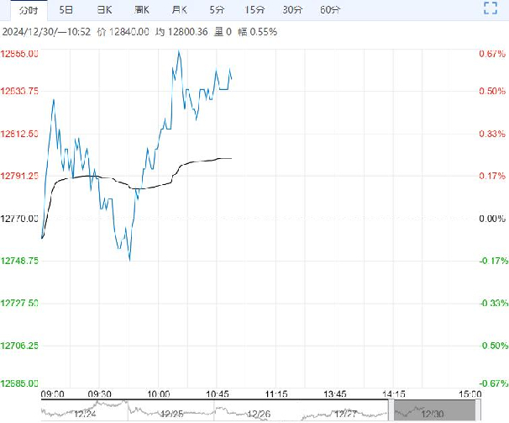Choose the 30分 interval tab
The width and height of the screenshot is (509, 423).
coord(291,10)
